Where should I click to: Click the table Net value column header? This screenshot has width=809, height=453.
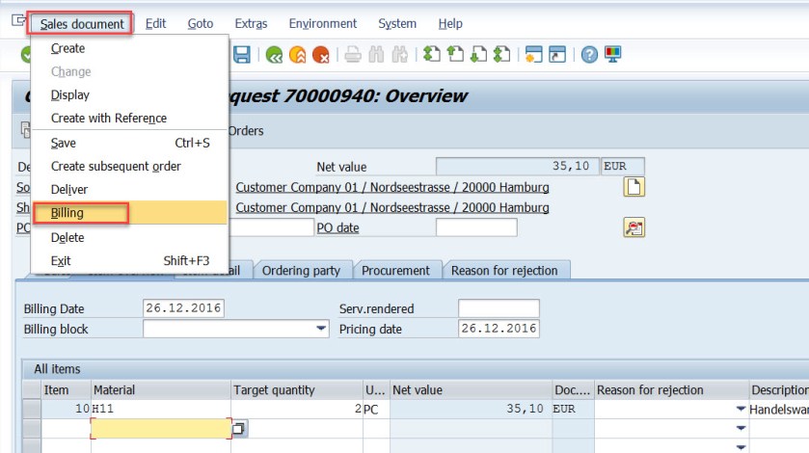(x=471, y=390)
